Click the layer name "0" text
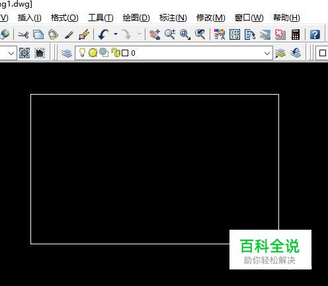The height and width of the screenshot is (286, 328). coord(133,53)
